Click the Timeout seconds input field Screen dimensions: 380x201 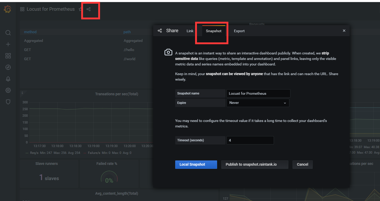(250, 140)
